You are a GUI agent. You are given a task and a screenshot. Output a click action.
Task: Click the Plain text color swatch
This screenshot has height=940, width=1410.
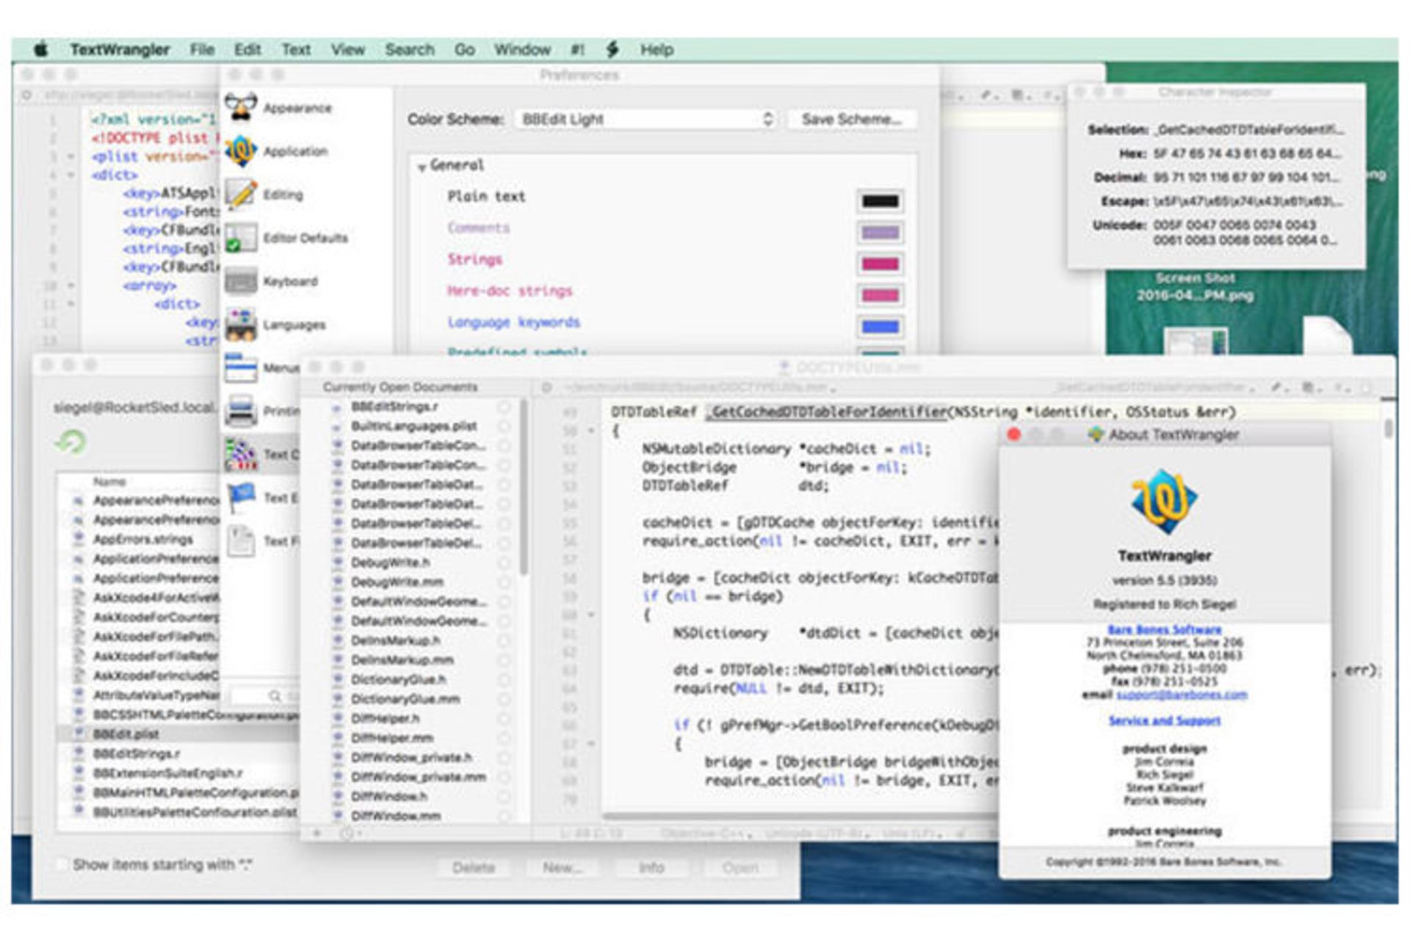pyautogui.click(x=880, y=201)
